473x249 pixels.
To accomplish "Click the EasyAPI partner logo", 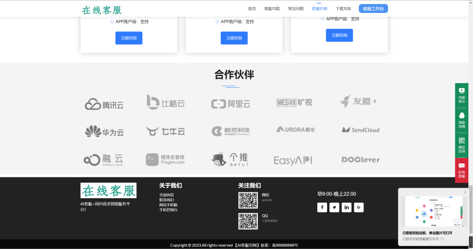I will click(292, 160).
